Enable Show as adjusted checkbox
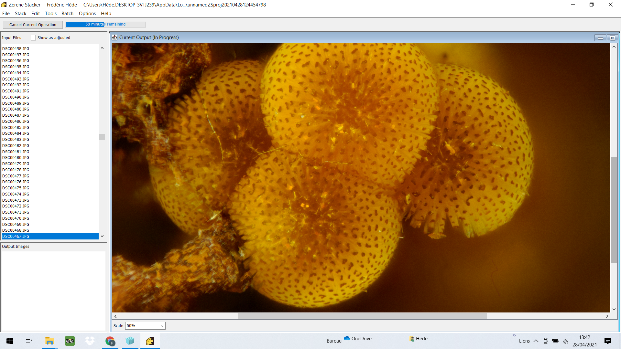This screenshot has width=621, height=349. 33,37
